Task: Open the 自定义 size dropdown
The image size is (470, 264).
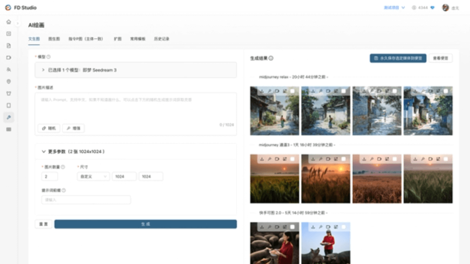Action: tap(93, 177)
